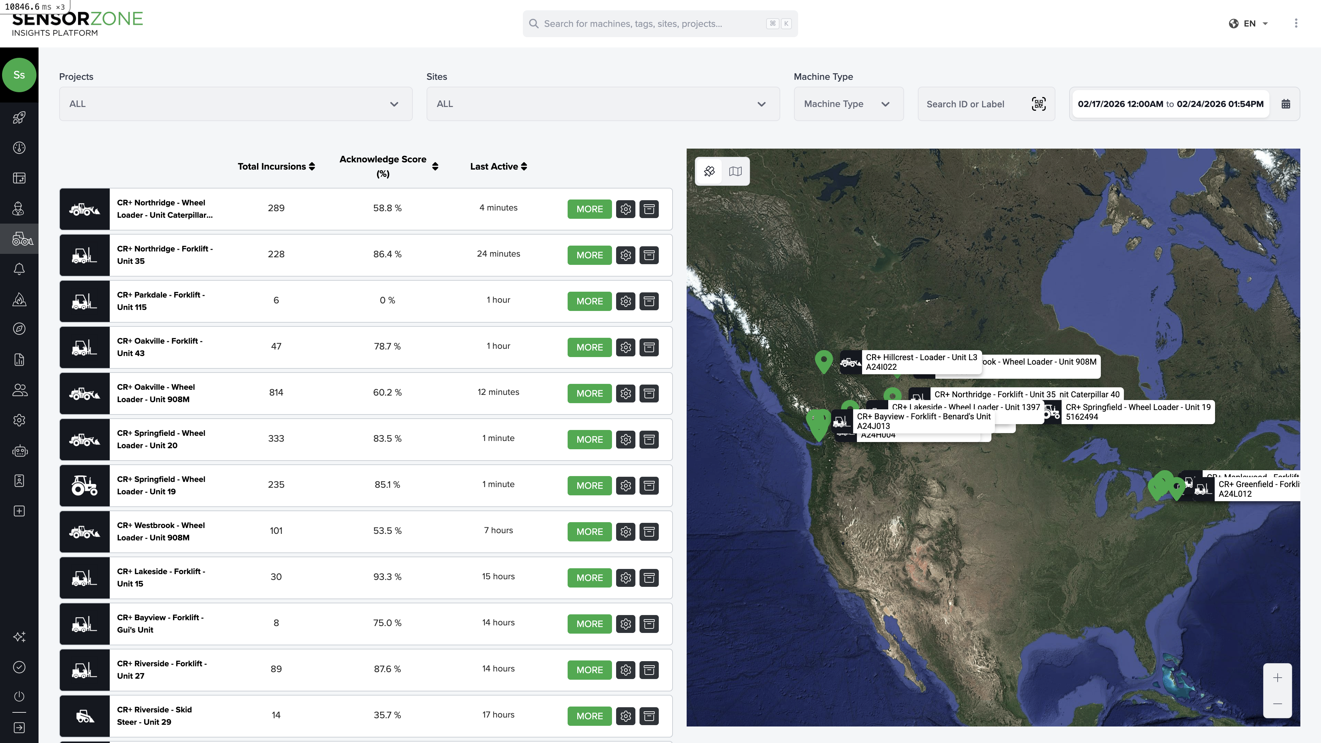
Task: Open the notifications bell in the sidebar
Action: (x=19, y=269)
